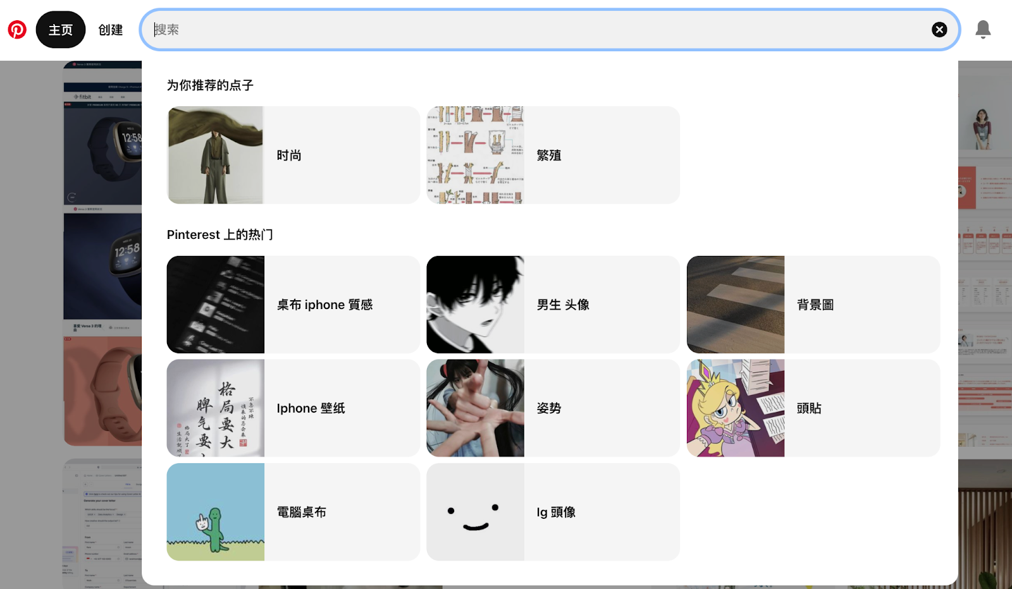The image size is (1012, 589).
Task: Open 頭貼 trending search
Action: [813, 408]
